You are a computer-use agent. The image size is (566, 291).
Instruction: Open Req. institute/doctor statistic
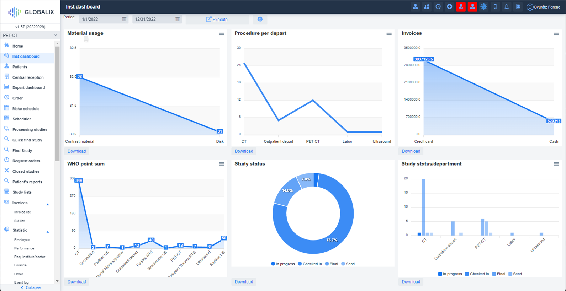(x=30, y=257)
